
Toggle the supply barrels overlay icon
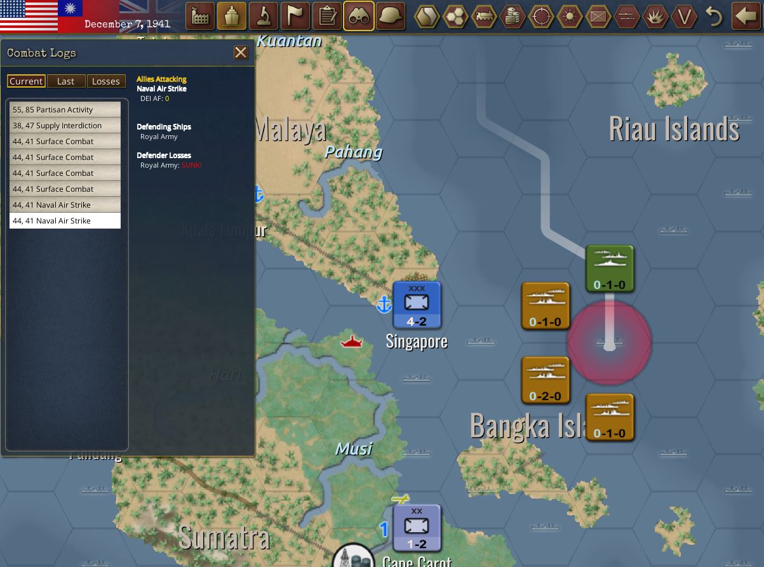tap(513, 17)
